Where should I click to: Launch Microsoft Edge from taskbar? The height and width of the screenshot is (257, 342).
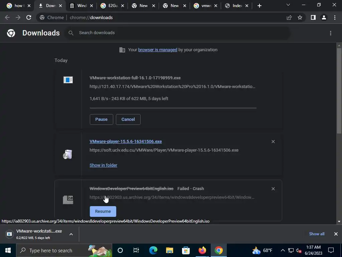click(153, 250)
